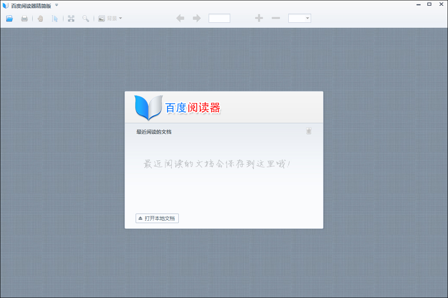The image size is (448, 298).
Task: Click the 最近阅读的文档 section header
Action: coord(154,131)
